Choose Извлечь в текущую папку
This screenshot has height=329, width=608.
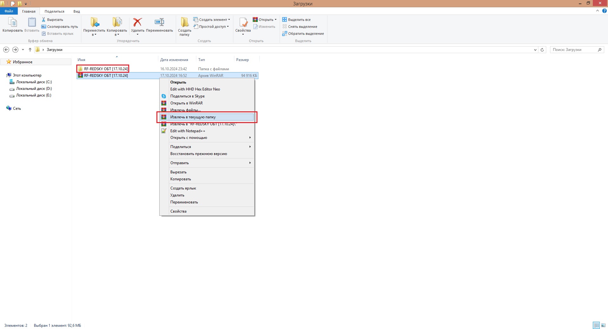[x=207, y=117]
